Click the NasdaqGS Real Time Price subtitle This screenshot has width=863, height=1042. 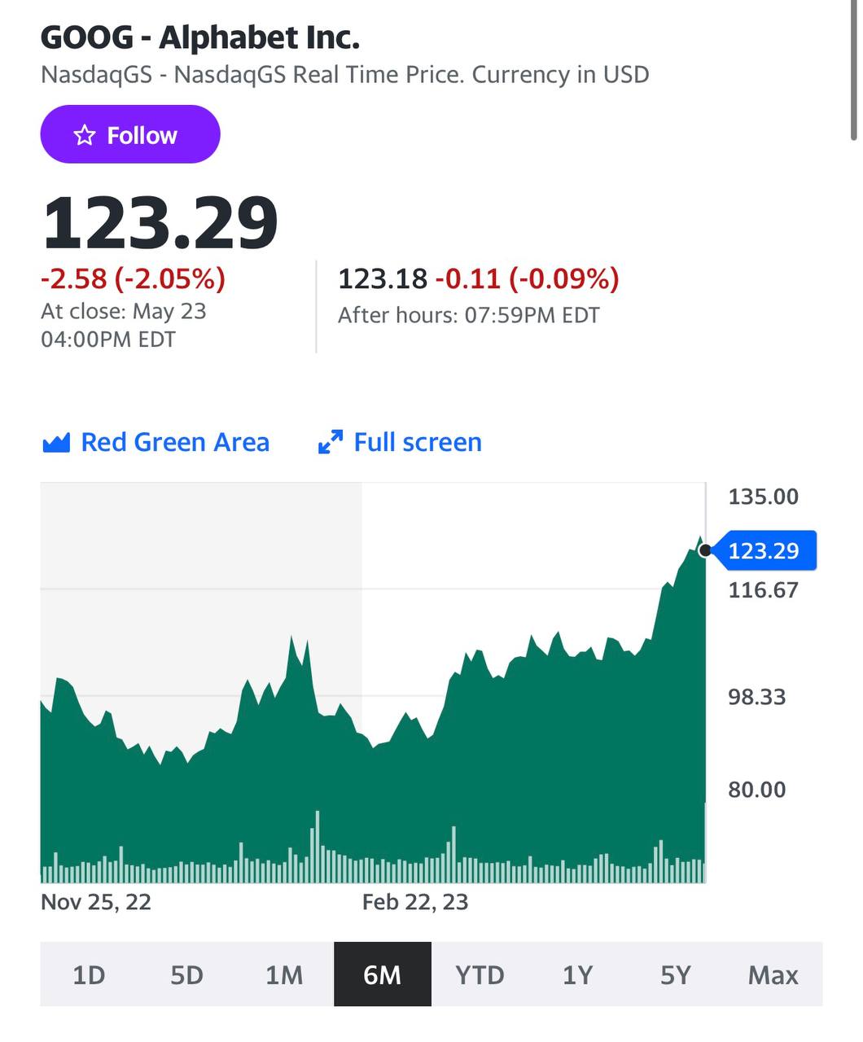(345, 75)
